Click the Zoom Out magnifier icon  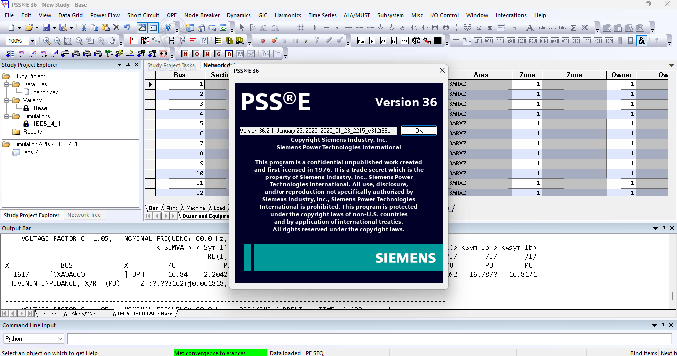pos(57,41)
